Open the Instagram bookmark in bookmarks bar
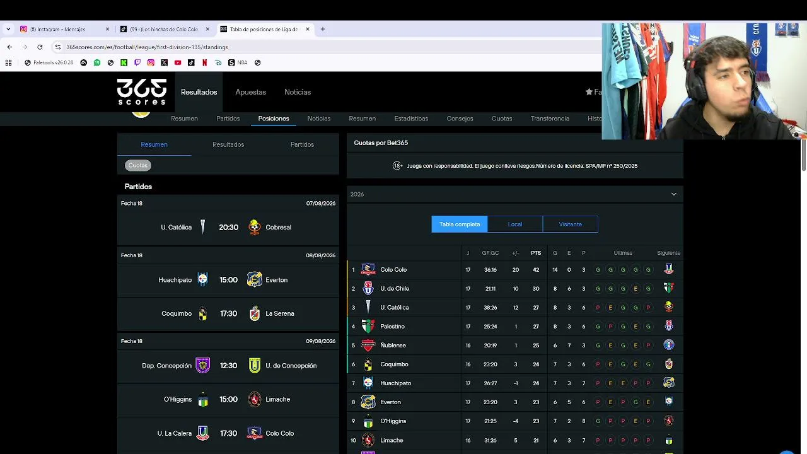 (151, 63)
